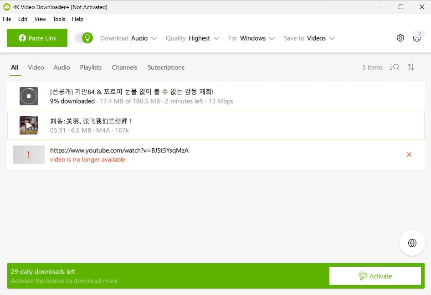Toggle the Smart Mode switch

[x=84, y=38]
